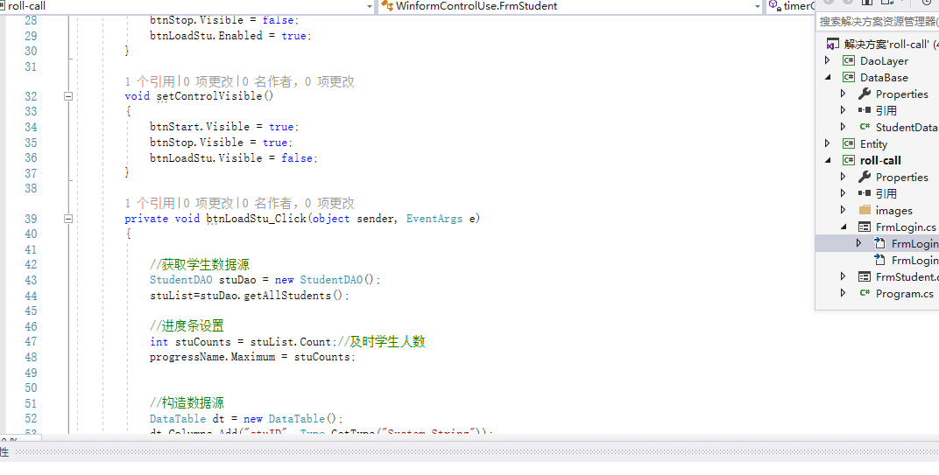Viewport: 939px width, 475px height.
Task: Collapse the FrmLogin.cs node
Action: pyautogui.click(x=844, y=227)
